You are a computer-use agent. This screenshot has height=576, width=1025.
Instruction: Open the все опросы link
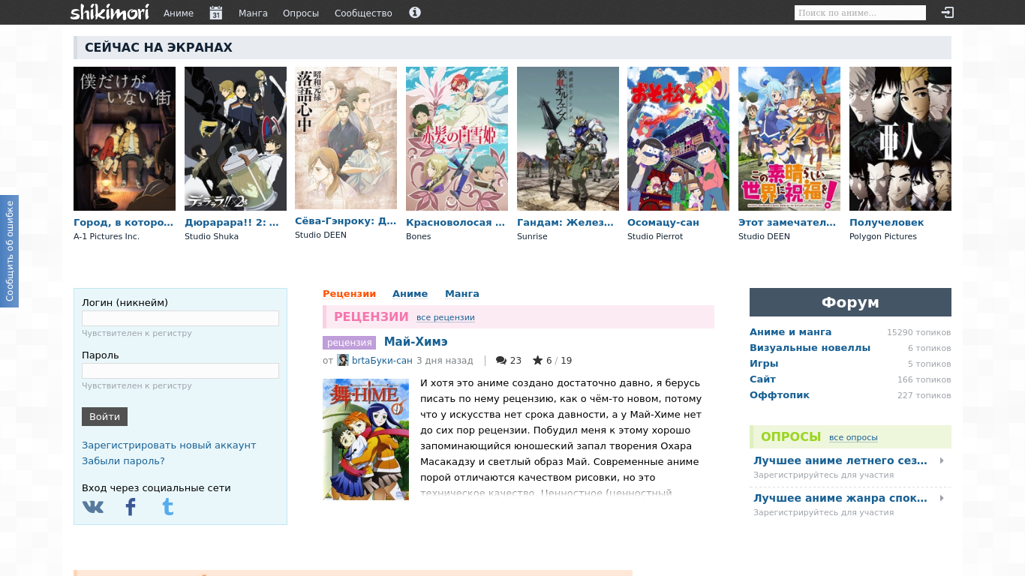click(853, 438)
